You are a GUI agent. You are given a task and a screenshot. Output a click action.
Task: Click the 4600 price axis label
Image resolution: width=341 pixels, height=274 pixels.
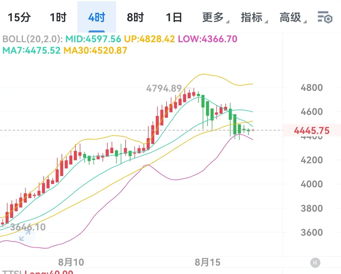tap(312, 112)
